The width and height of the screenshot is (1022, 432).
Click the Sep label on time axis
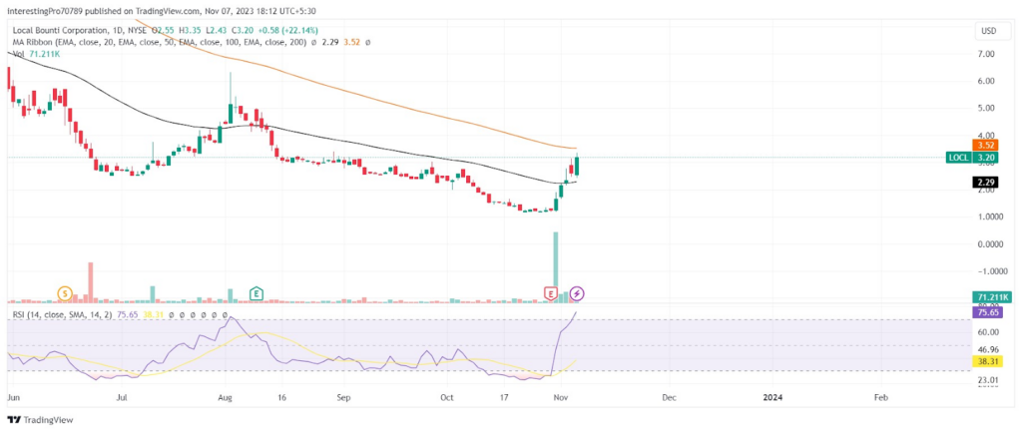pos(344,397)
